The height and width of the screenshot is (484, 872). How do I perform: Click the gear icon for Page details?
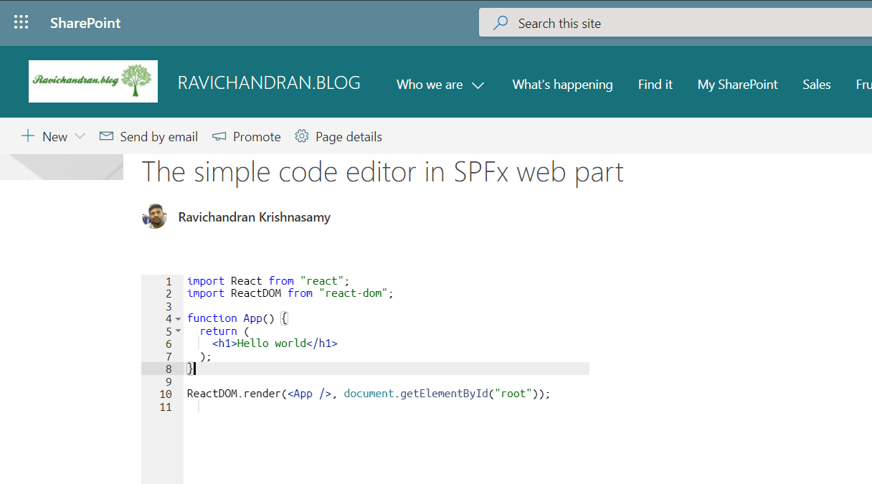tap(302, 136)
